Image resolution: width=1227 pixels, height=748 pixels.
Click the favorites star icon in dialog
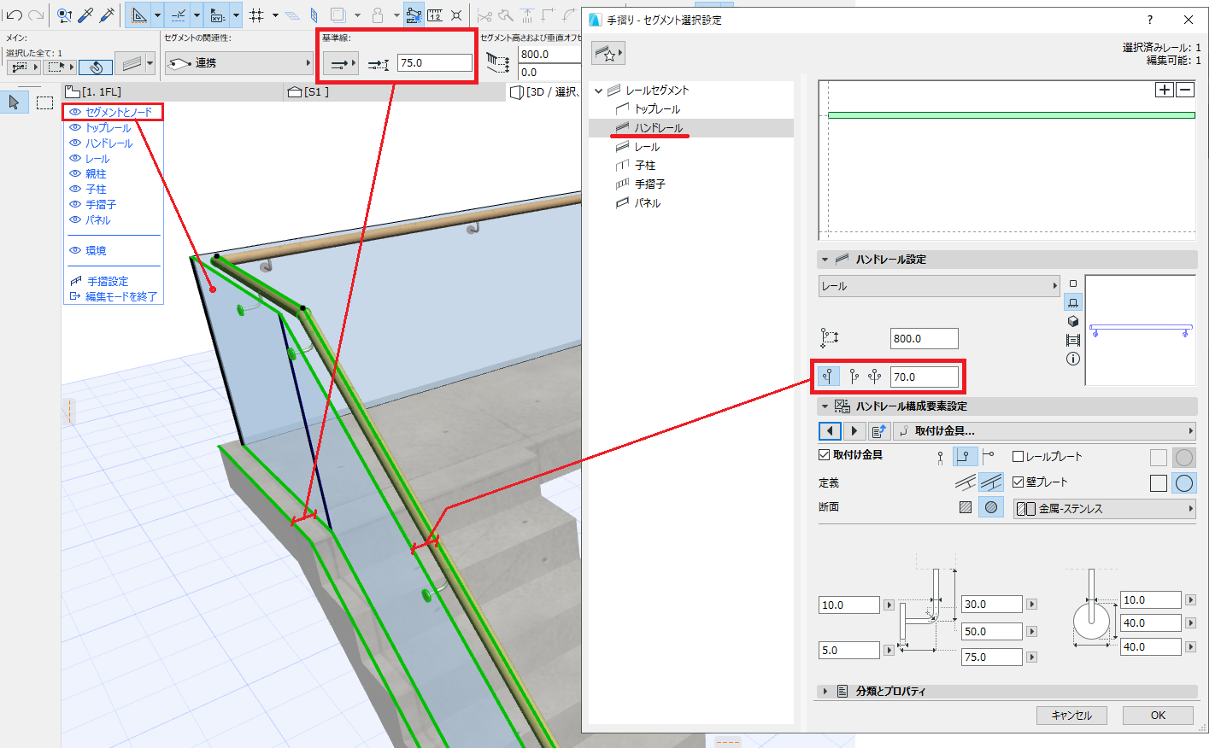click(608, 54)
